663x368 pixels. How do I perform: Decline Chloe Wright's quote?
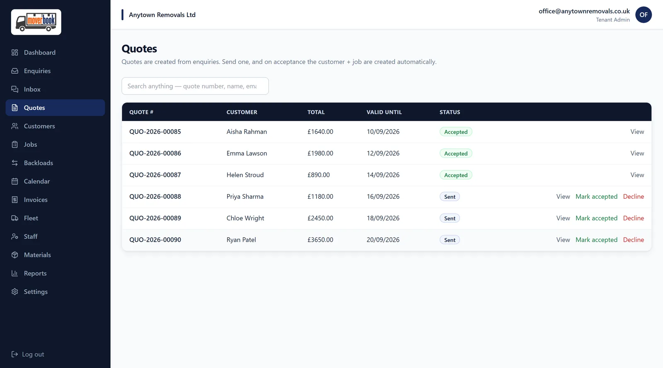634,218
